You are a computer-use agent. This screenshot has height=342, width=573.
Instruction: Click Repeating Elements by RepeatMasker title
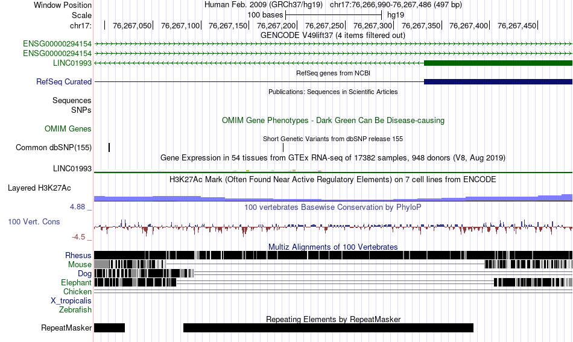(333, 319)
